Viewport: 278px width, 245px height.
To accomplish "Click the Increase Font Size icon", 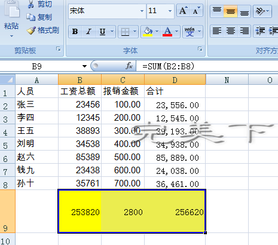I will click(x=183, y=11).
